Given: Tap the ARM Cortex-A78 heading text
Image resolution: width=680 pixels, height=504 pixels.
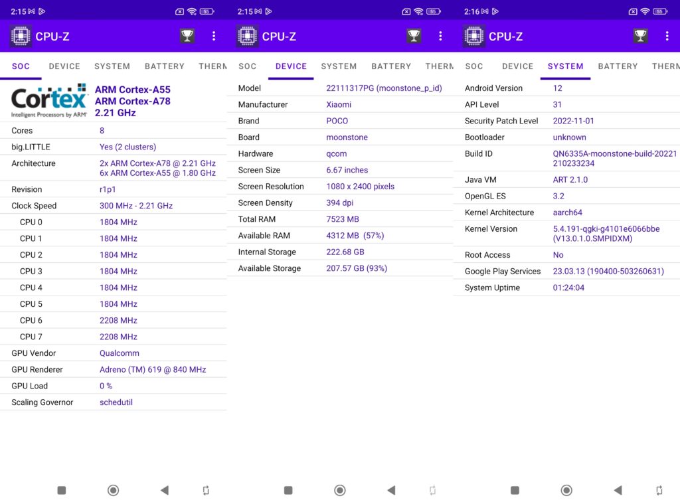Looking at the screenshot, I should [133, 101].
